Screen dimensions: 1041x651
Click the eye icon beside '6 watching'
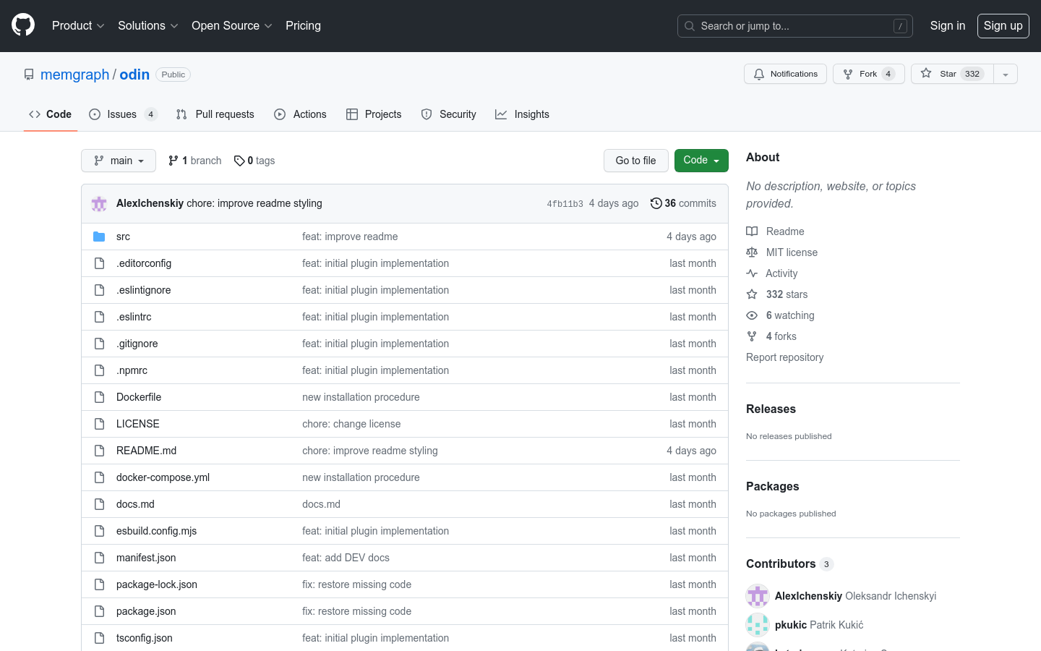(752, 315)
